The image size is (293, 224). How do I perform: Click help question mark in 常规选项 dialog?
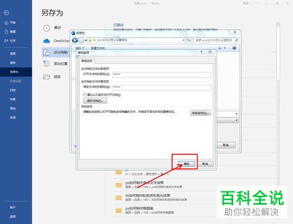[202, 51]
